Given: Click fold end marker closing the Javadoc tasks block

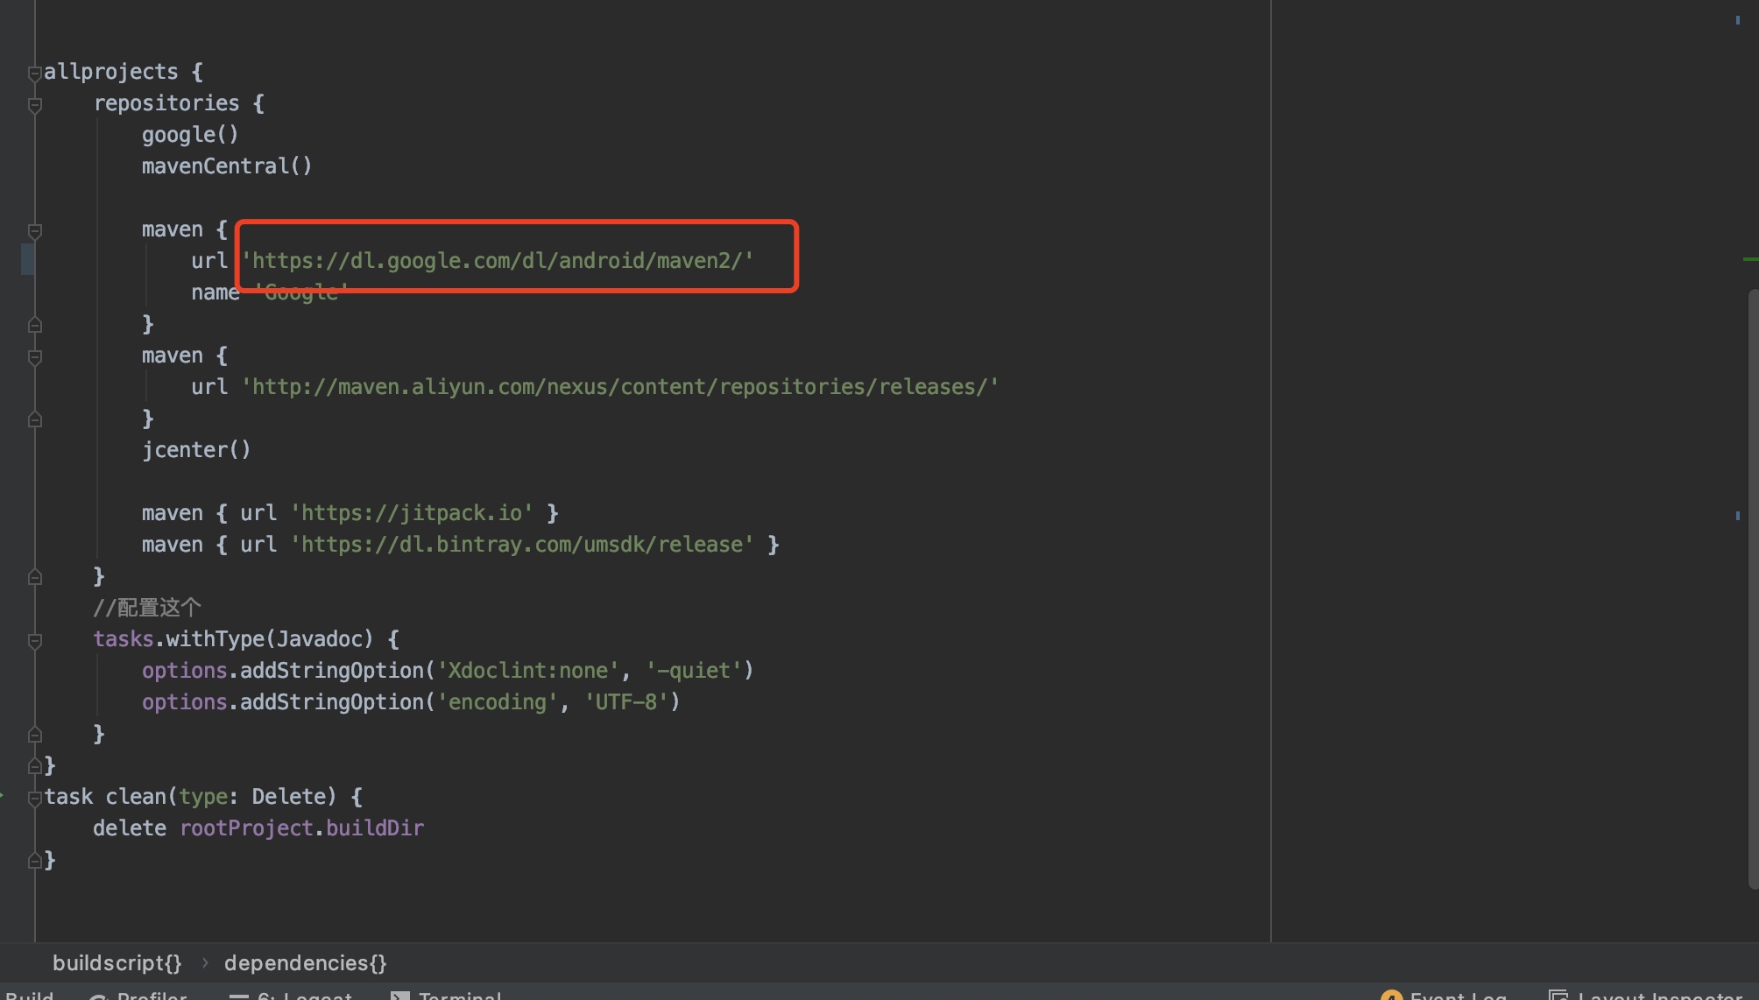Looking at the screenshot, I should click(35, 735).
